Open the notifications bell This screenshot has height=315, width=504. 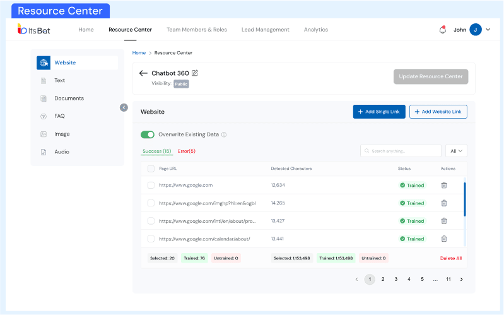pos(443,30)
